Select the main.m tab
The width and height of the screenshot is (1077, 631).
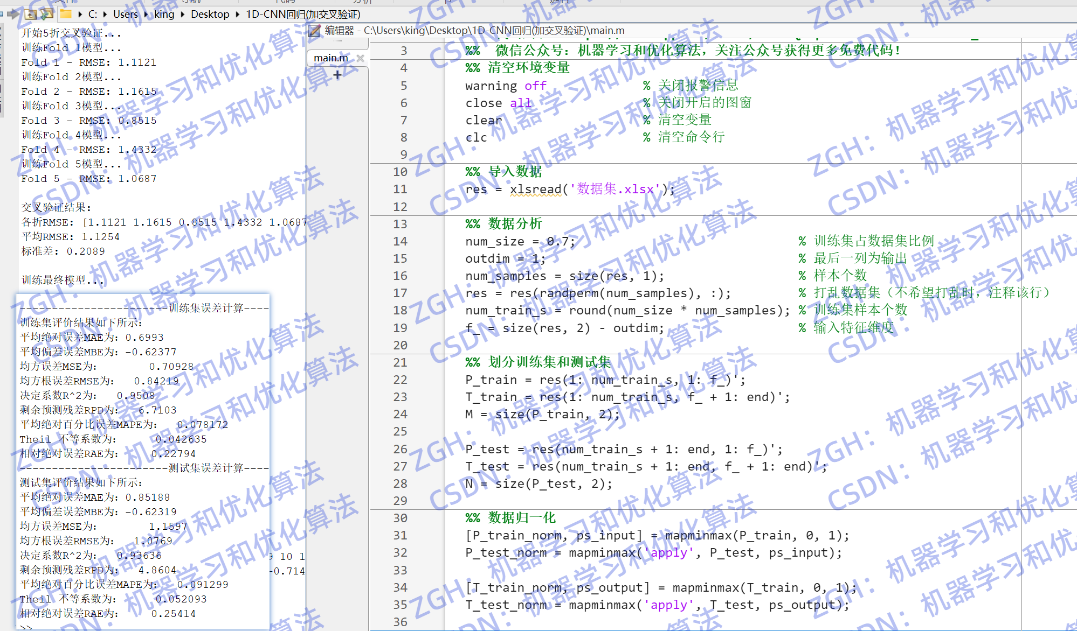click(x=331, y=58)
